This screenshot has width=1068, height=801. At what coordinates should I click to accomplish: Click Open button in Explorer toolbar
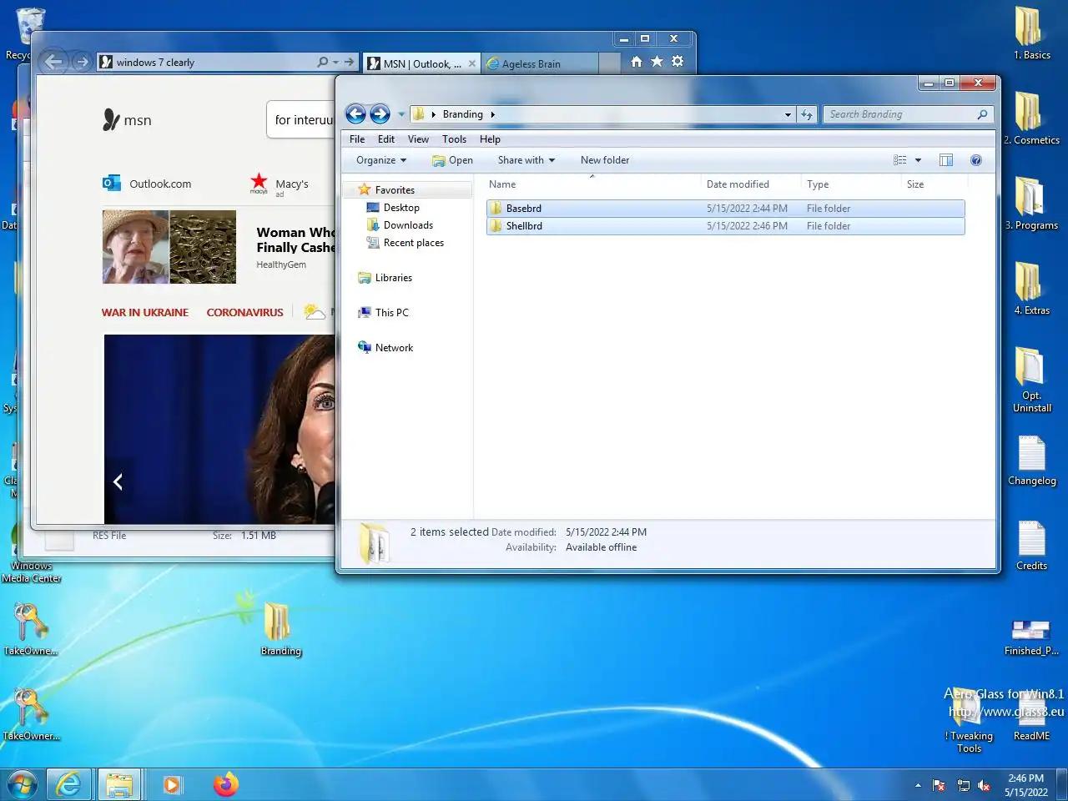click(452, 160)
